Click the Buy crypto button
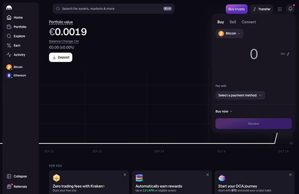This screenshot has width=299, height=194. tap(237, 9)
